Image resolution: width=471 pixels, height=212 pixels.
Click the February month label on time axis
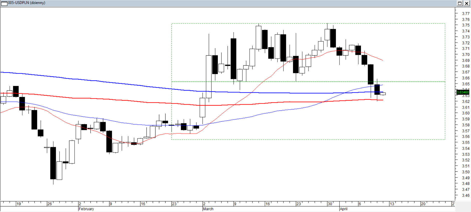[x=86, y=209]
